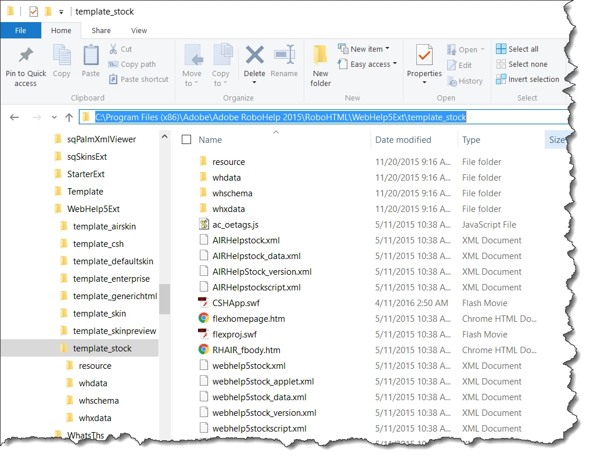Click the Chrome icon for RHAIR_fbody.htm
The height and width of the screenshot is (460, 590).
204,349
